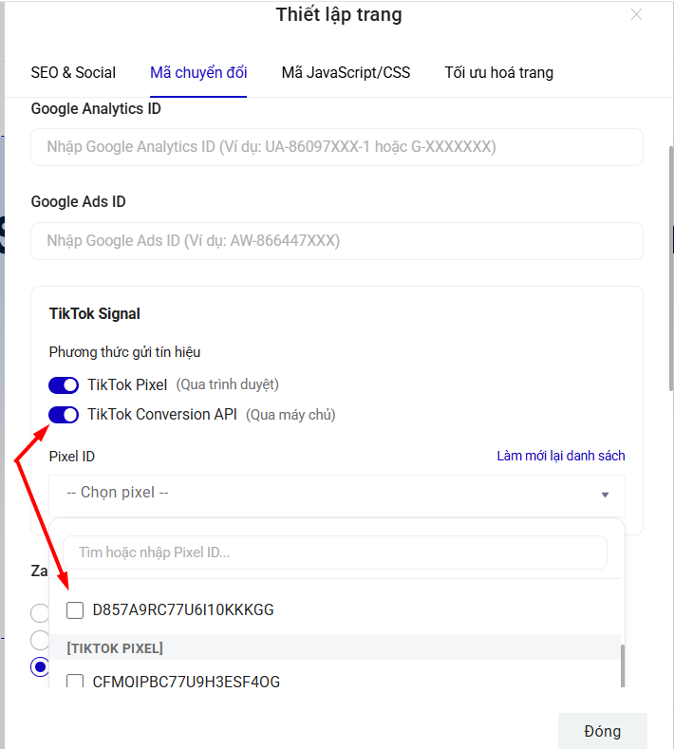Select the filled blue radio button

click(40, 666)
